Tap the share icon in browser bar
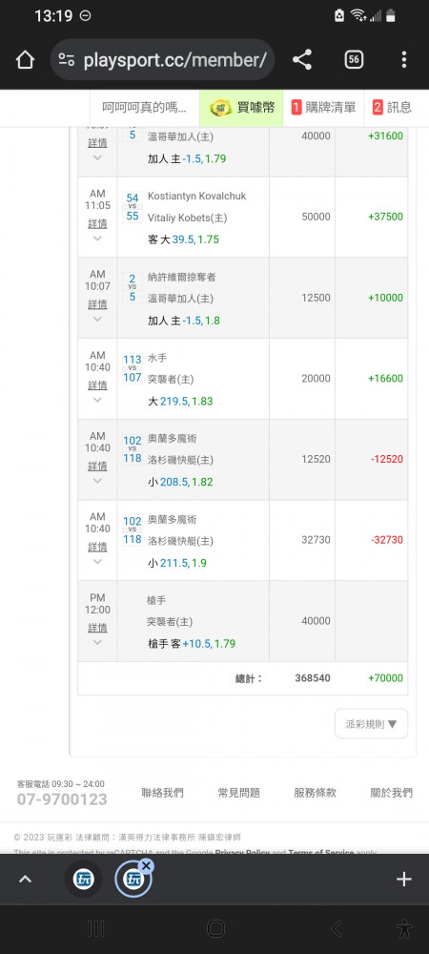This screenshot has height=954, width=429. pyautogui.click(x=302, y=59)
